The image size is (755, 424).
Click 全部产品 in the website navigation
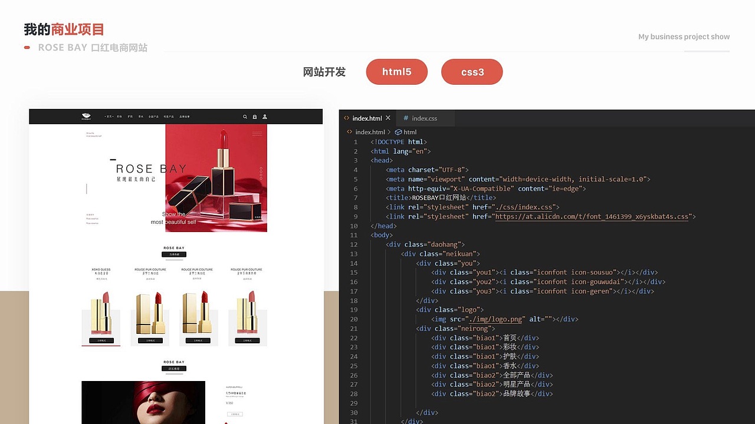click(x=153, y=117)
